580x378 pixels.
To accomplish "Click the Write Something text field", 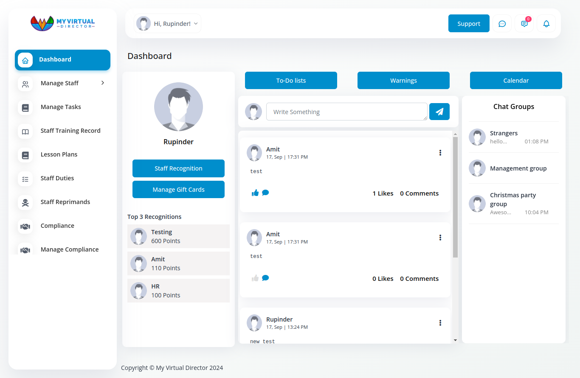I will [x=346, y=112].
